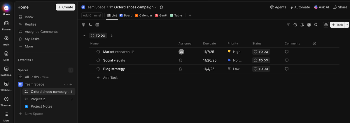Click the plus Task button
Screen dimensions: 350x123
[x=337, y=25]
